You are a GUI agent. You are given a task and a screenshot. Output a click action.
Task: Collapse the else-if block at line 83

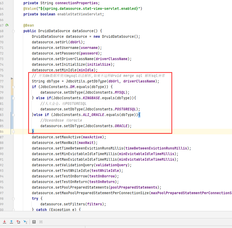[x=13, y=115]
